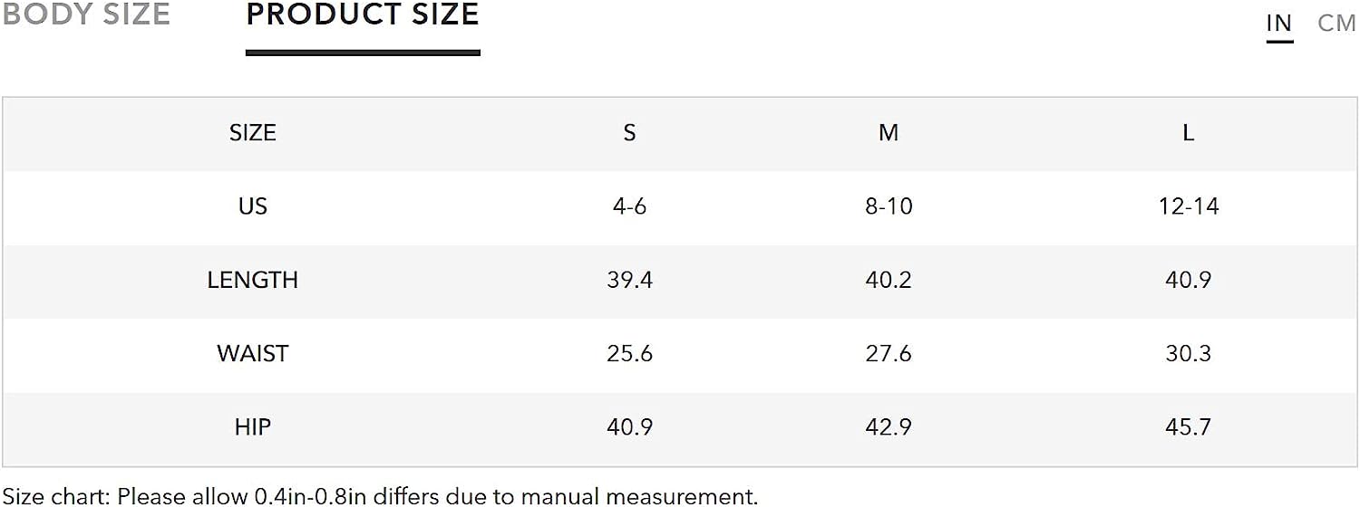The width and height of the screenshot is (1360, 507).
Task: Toggle units to IN
Action: coord(1279,24)
